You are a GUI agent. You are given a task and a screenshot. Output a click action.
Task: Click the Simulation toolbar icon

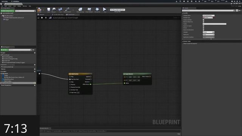(x=97, y=10)
